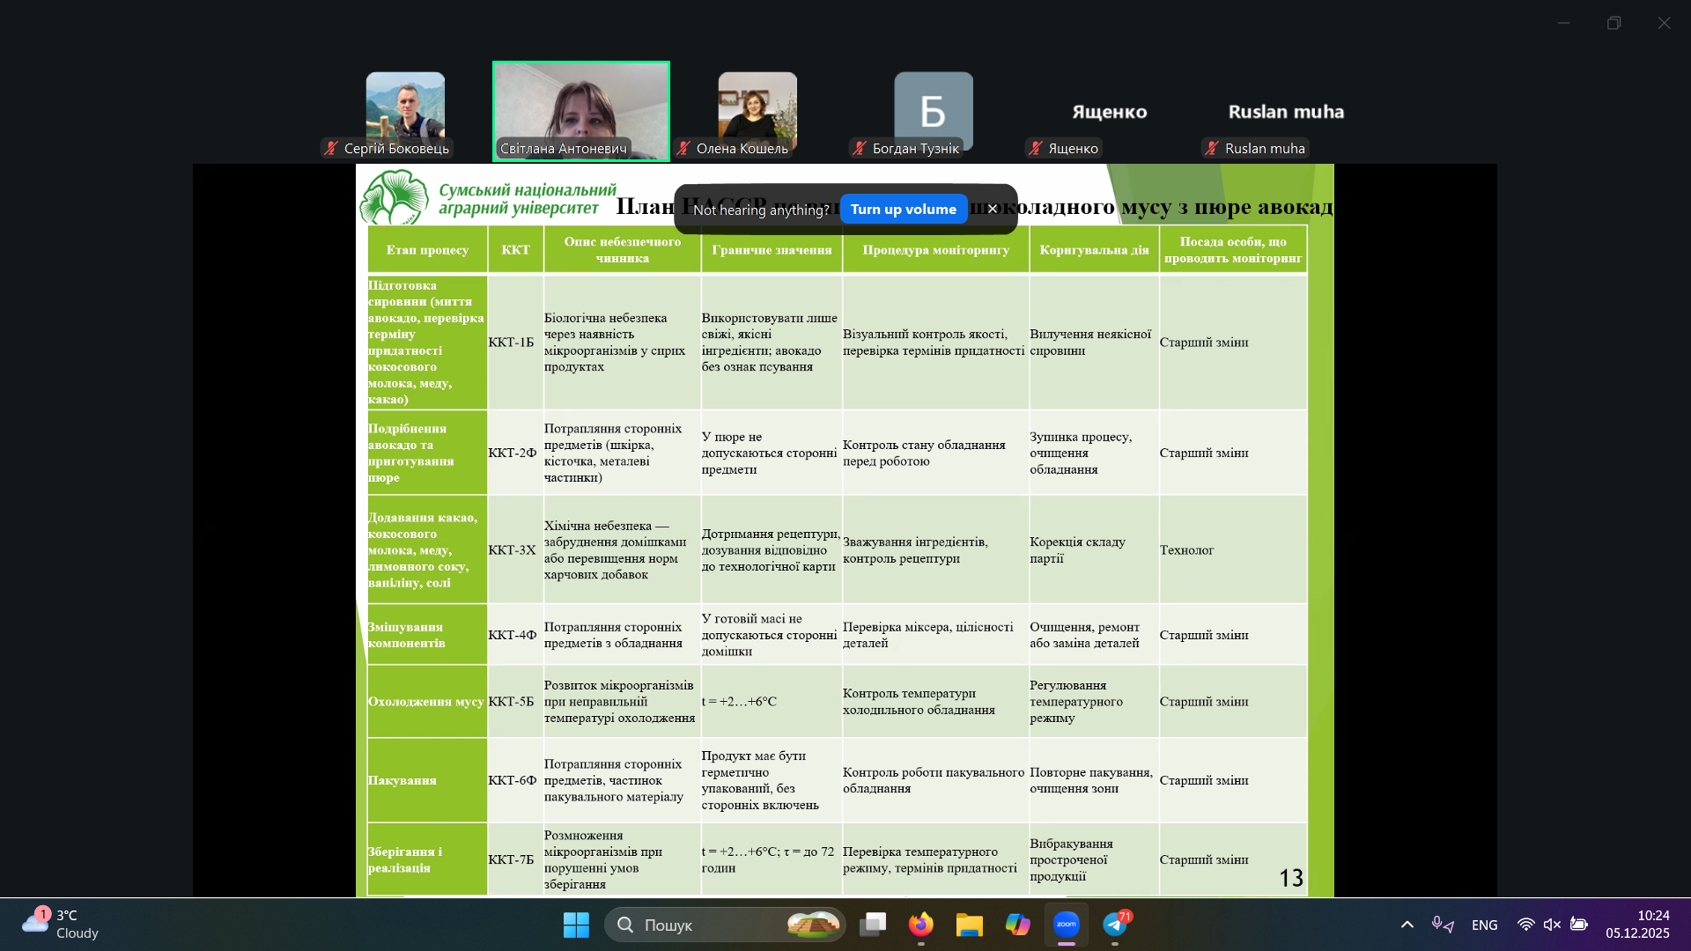
Task: Open Telegram from the taskbar
Action: [1115, 925]
